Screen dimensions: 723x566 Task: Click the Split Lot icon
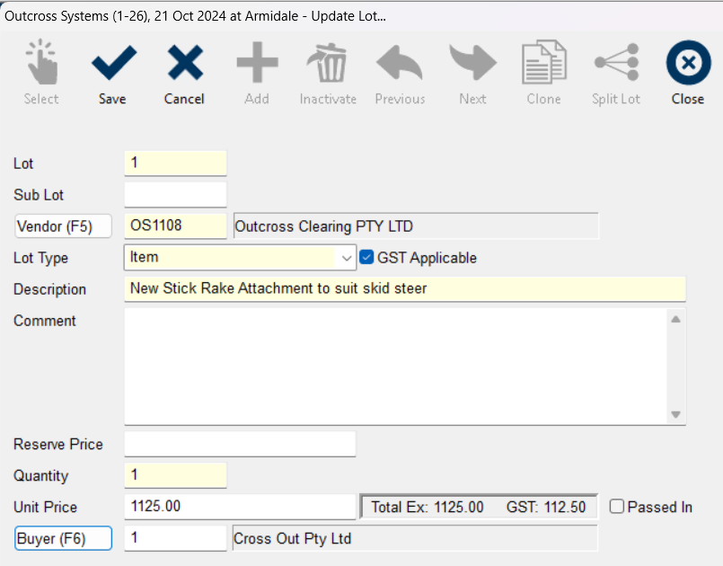point(616,65)
